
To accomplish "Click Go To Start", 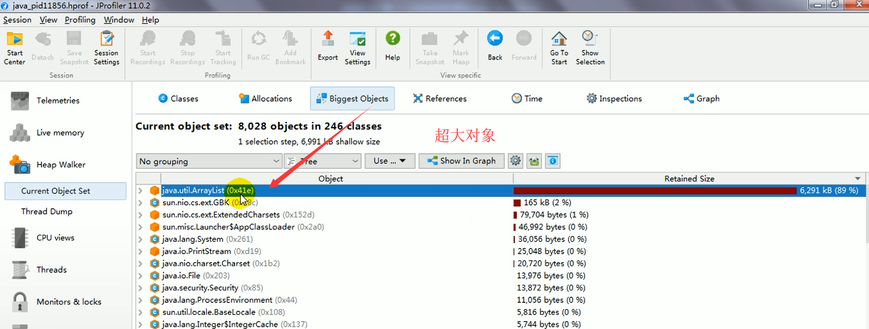I will coord(559,48).
